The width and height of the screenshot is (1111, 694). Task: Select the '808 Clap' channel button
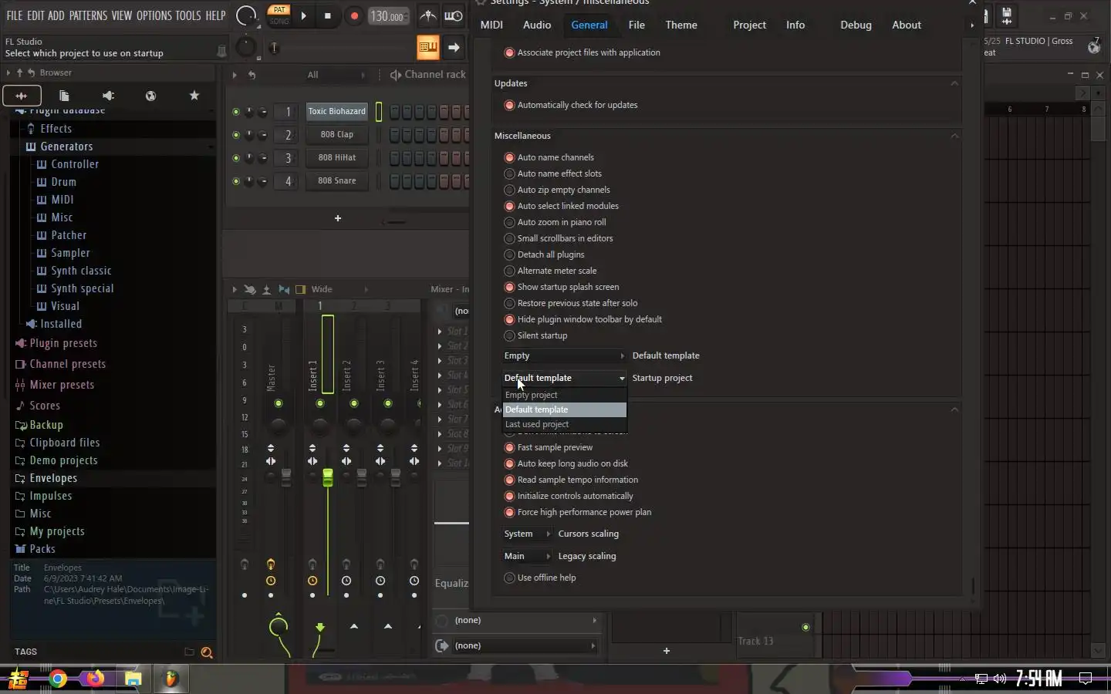point(336,134)
